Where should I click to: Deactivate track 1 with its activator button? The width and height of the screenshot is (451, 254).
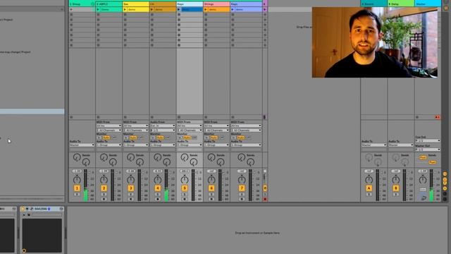pyautogui.click(x=77, y=188)
